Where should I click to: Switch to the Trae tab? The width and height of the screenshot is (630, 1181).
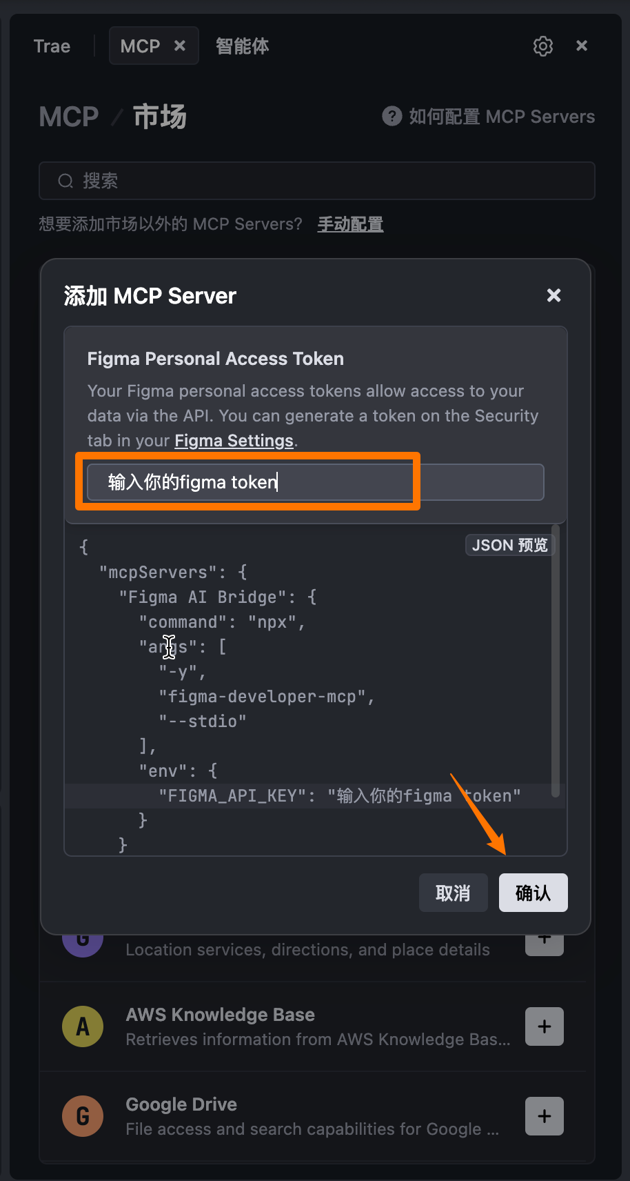52,46
